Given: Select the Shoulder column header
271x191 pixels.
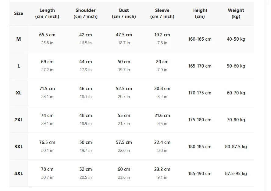Looking at the screenshot, I should click(86, 13).
